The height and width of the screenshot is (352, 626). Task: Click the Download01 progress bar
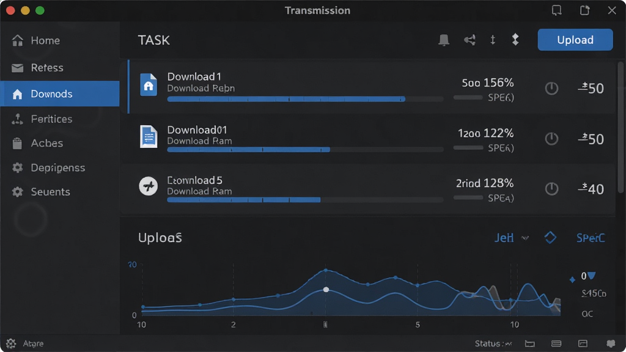(305, 150)
